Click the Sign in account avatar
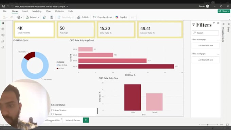231x130 pixels. point(208,6)
